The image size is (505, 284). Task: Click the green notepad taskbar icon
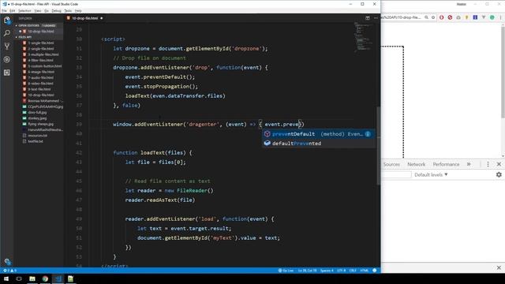point(70,278)
